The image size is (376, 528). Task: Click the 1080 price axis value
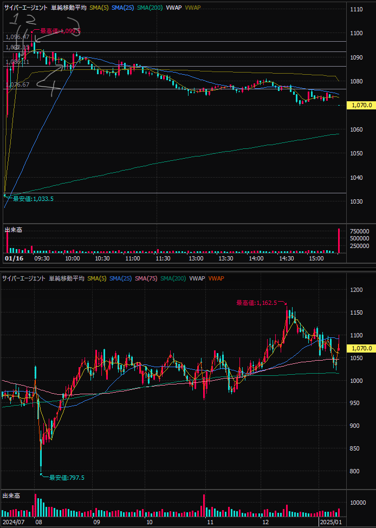(356, 81)
